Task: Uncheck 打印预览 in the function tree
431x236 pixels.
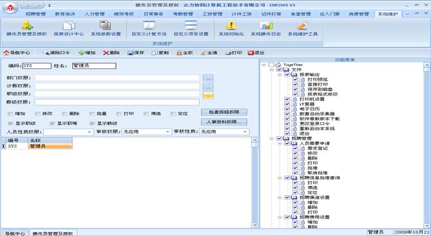Action: click(295, 80)
